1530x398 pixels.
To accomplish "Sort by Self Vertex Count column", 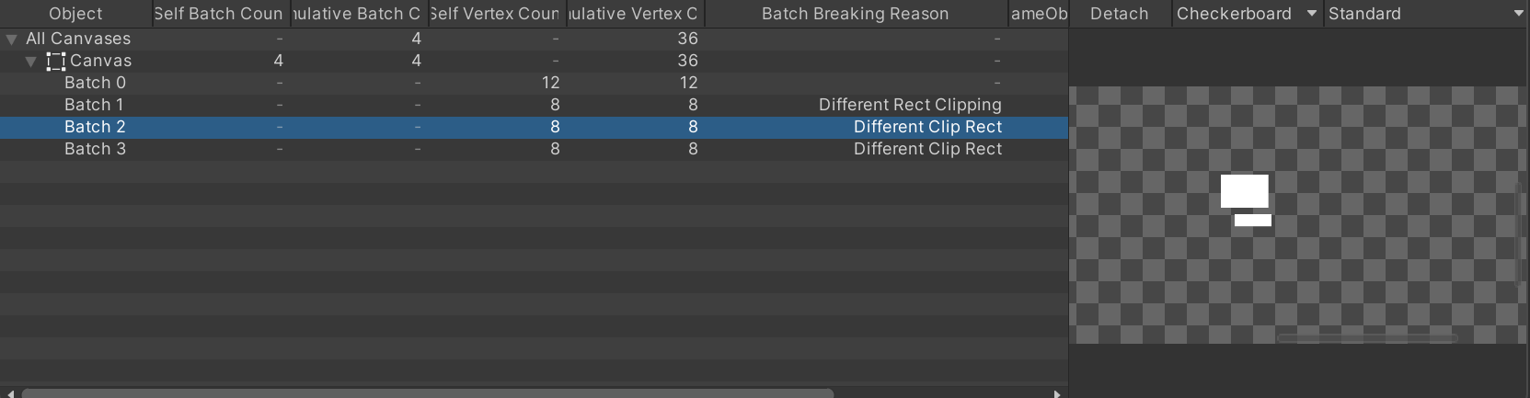I will coord(497,14).
